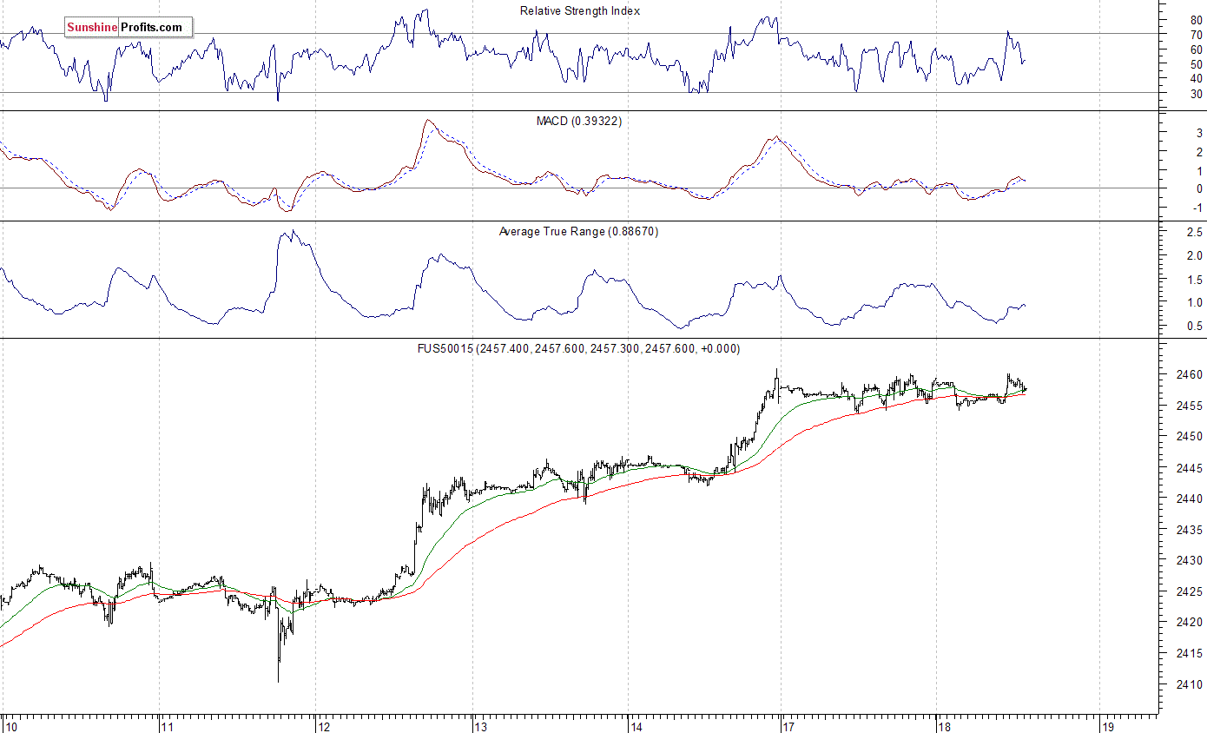Click the RSI 30 axis value
Screen dimensions: 1207x733
1197,93
